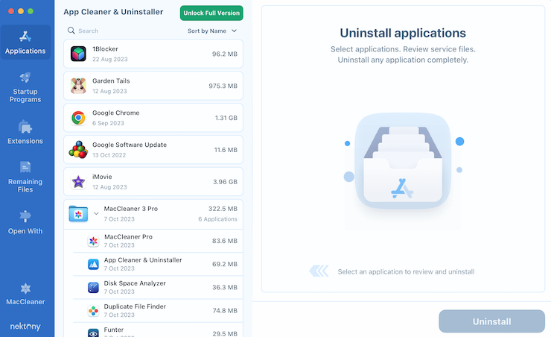Click the 6 Sep 2023 date
This screenshot has width=551, height=337.
pyautogui.click(x=108, y=123)
